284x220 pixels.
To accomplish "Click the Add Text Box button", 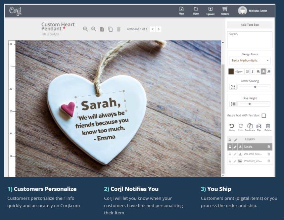I will [x=250, y=25].
